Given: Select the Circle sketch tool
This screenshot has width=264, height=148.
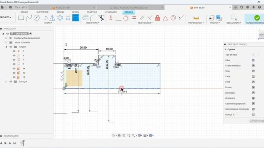Looking at the screenshot, I should [x=37, y=18].
